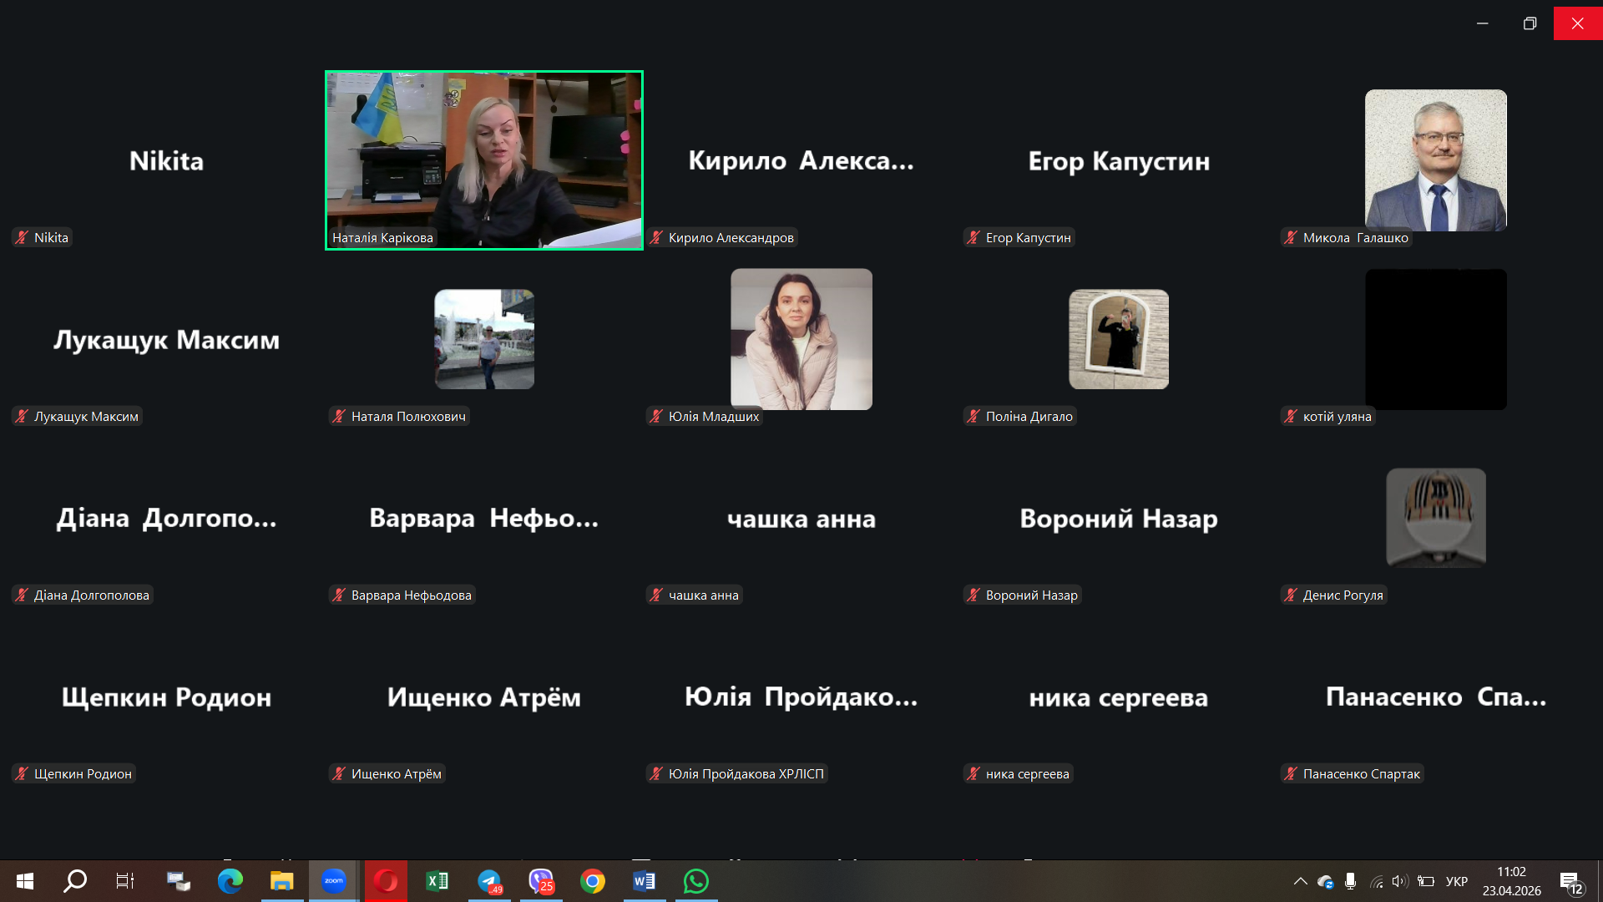
Task: Open the notification center button
Action: pyautogui.click(x=1570, y=881)
